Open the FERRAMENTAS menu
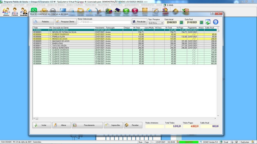Screen dimensions: 257x144 pos(148,5)
